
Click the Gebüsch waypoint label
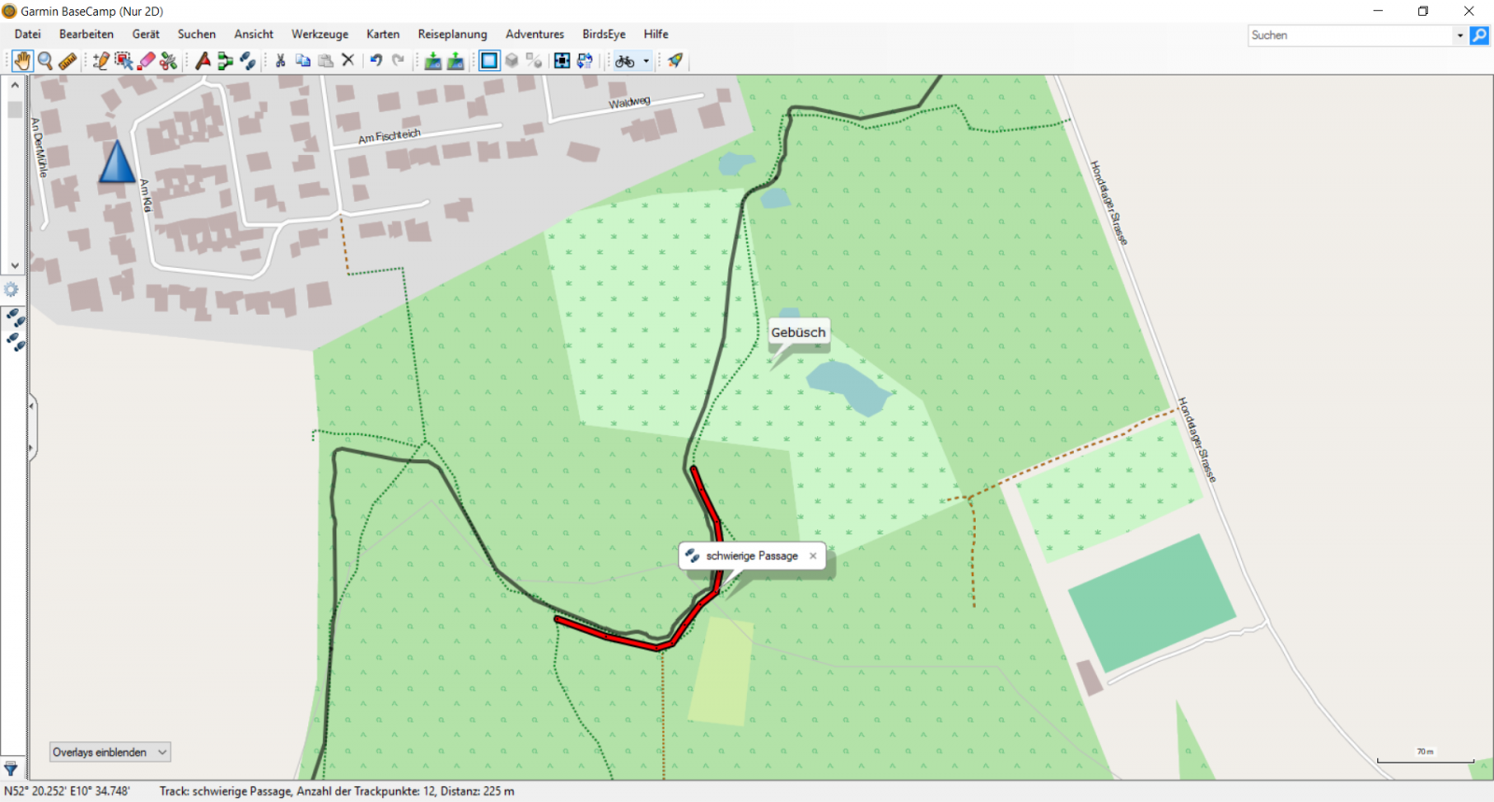coord(798,332)
